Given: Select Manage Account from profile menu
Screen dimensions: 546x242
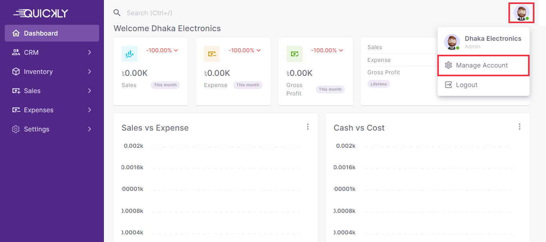Looking at the screenshot, I should (482, 65).
